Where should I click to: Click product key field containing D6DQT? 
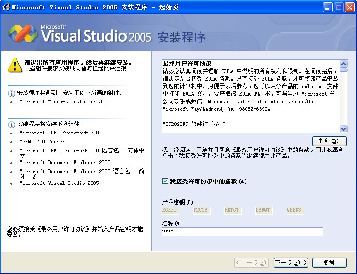point(264,210)
